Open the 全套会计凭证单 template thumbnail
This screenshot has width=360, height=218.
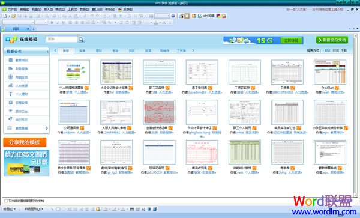[x=159, y=112]
